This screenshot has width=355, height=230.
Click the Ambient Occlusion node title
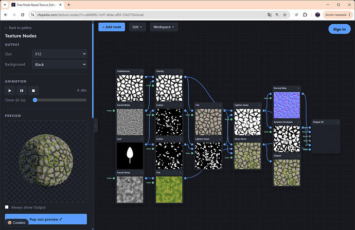(283, 122)
